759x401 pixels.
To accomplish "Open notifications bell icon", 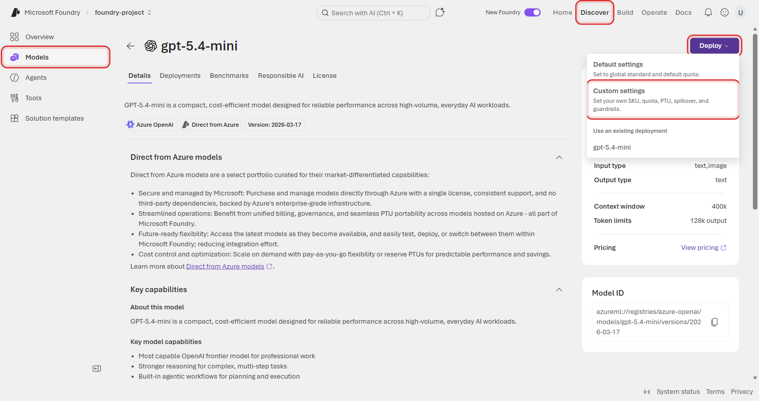I will coord(708,13).
